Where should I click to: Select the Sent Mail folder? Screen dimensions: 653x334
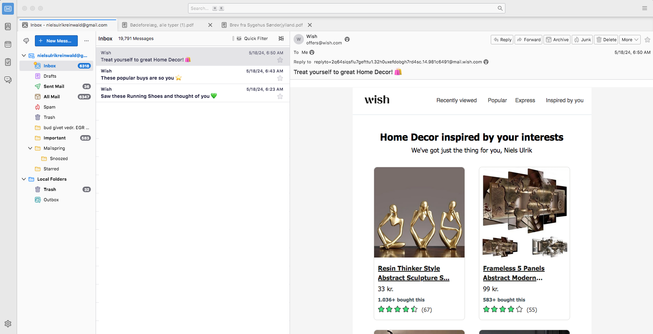(56, 86)
